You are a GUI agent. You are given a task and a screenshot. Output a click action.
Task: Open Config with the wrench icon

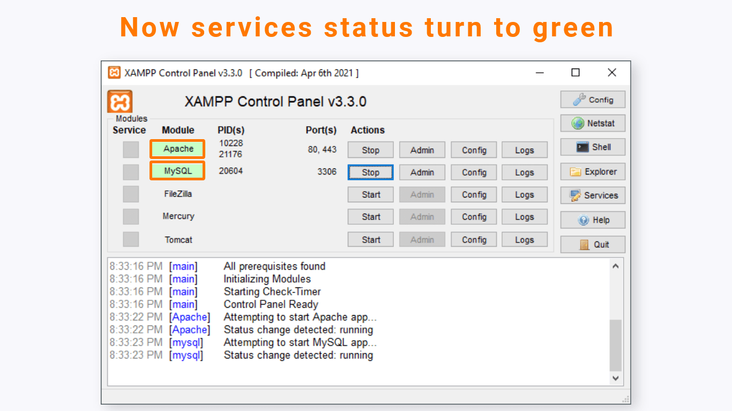pyautogui.click(x=593, y=100)
